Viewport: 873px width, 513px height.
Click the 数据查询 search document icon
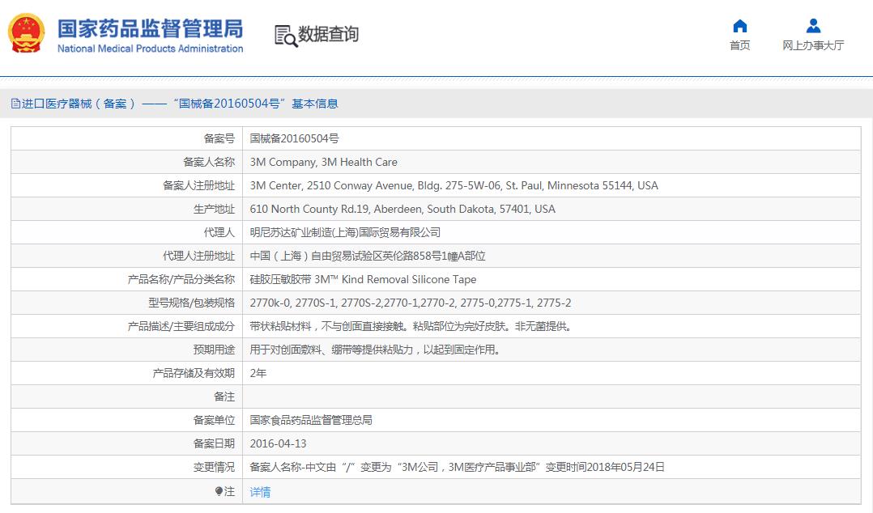tap(285, 36)
